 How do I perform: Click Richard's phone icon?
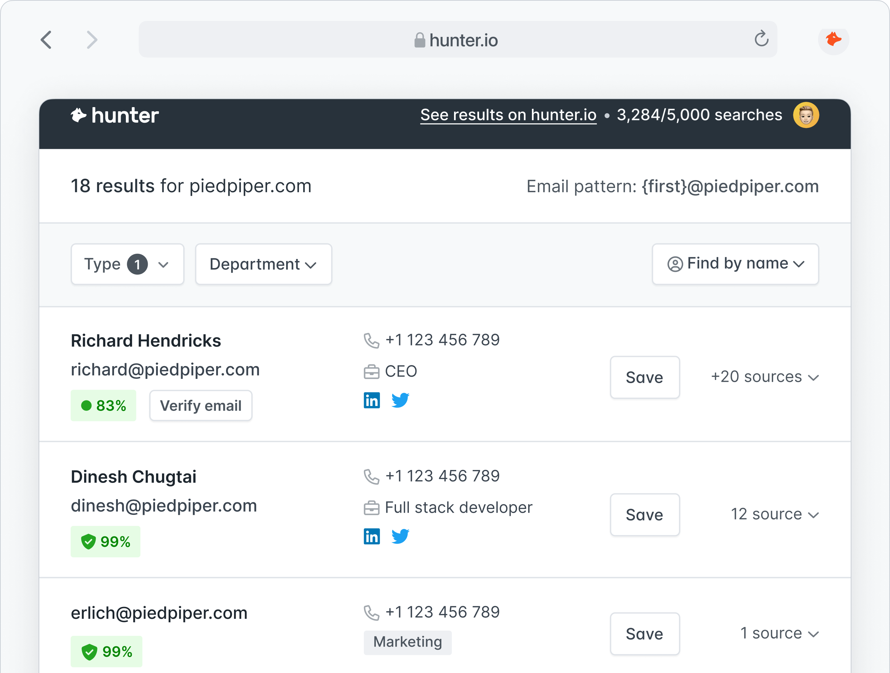371,340
